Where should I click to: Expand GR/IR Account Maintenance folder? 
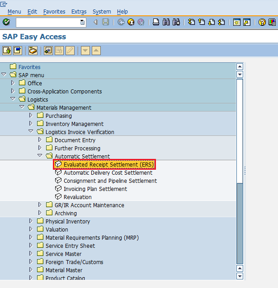[x=40, y=204]
